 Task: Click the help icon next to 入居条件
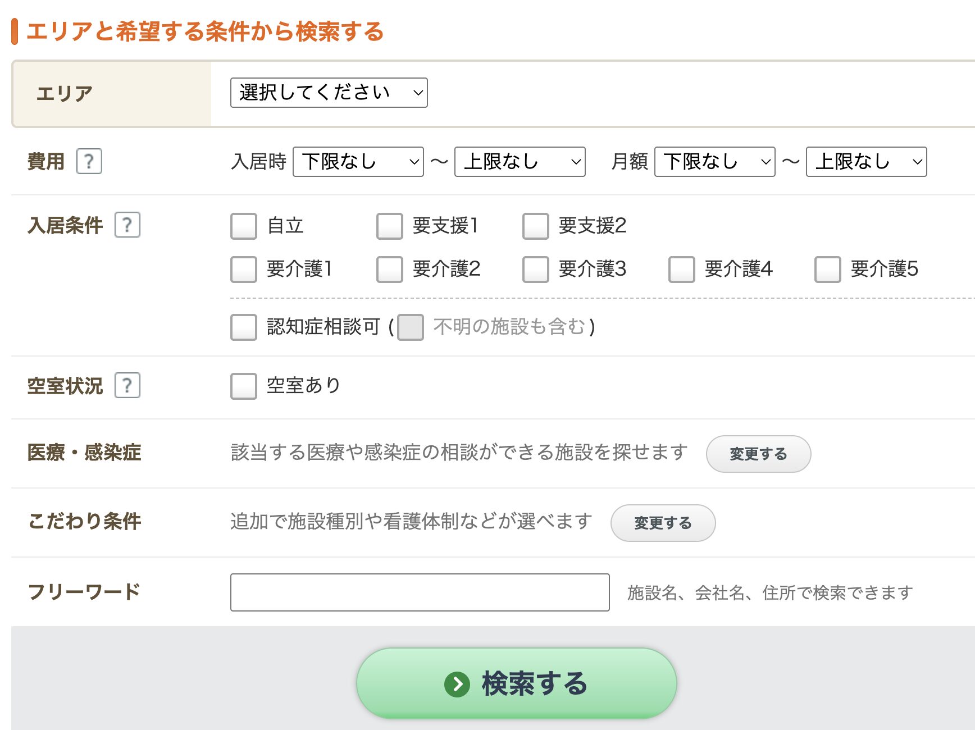[x=127, y=225]
